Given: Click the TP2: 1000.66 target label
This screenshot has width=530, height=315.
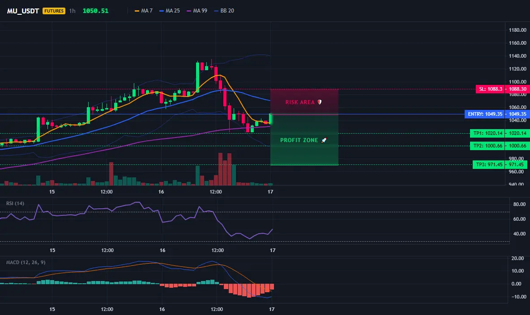Looking at the screenshot, I should [488, 146].
